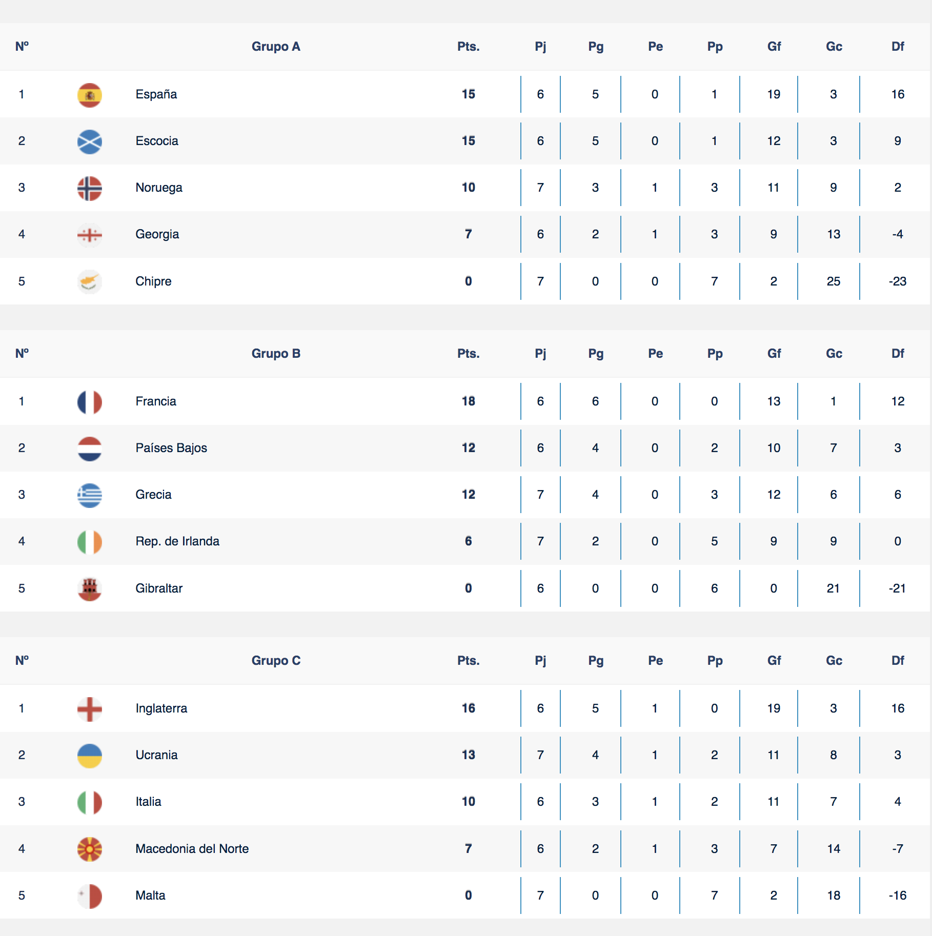Click the Grupo B header
The width and height of the screenshot is (932, 936).
[276, 354]
